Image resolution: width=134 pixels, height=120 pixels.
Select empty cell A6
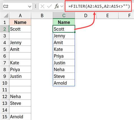click(x=20, y=56)
